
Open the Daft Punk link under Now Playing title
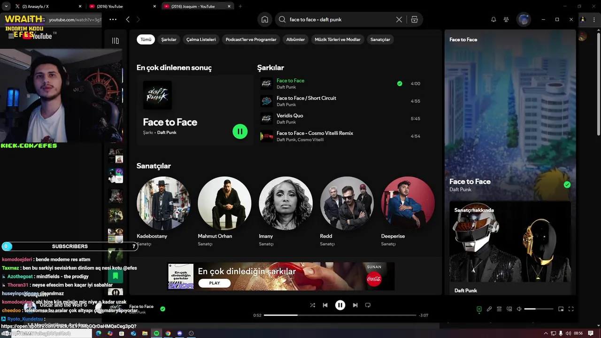click(x=460, y=190)
